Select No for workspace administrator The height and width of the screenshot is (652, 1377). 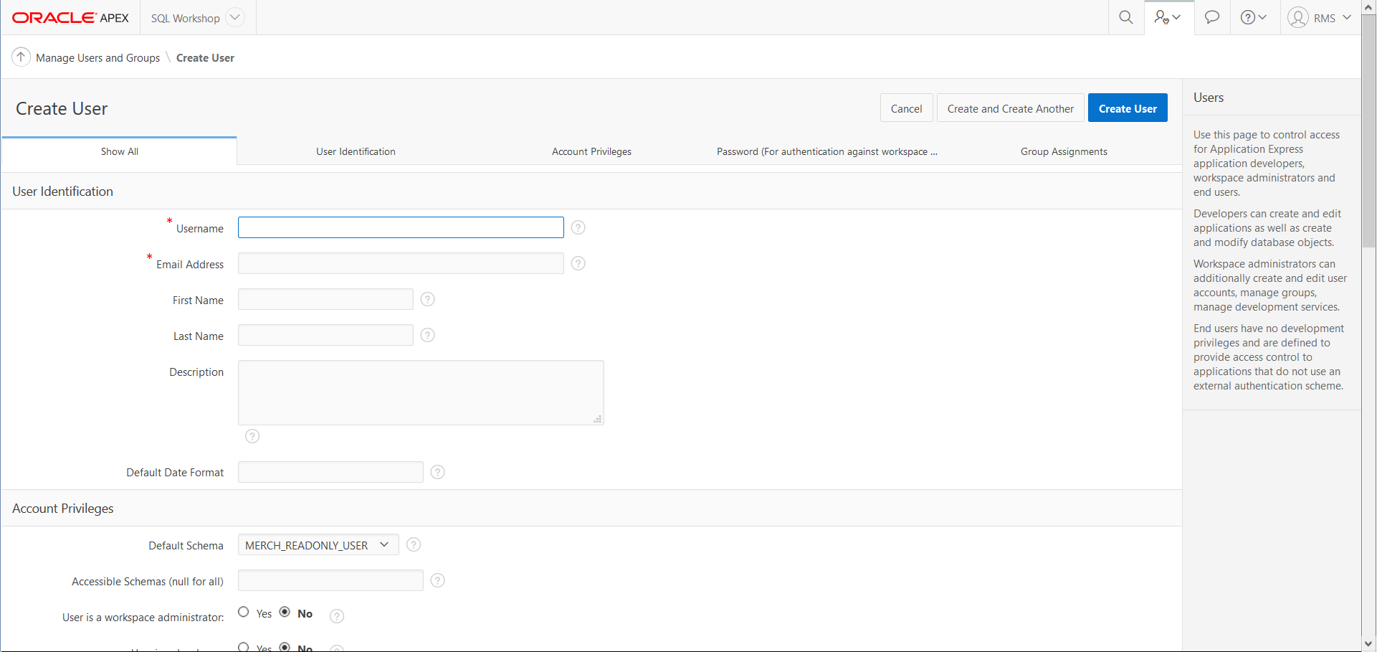coord(285,612)
